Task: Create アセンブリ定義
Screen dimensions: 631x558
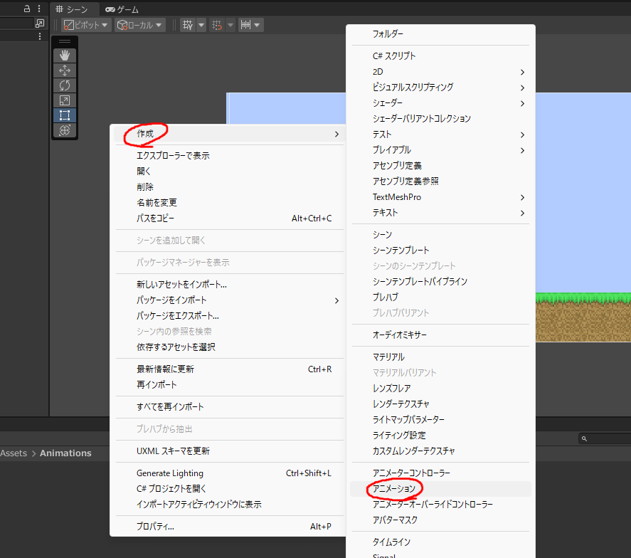Action: tap(440, 166)
